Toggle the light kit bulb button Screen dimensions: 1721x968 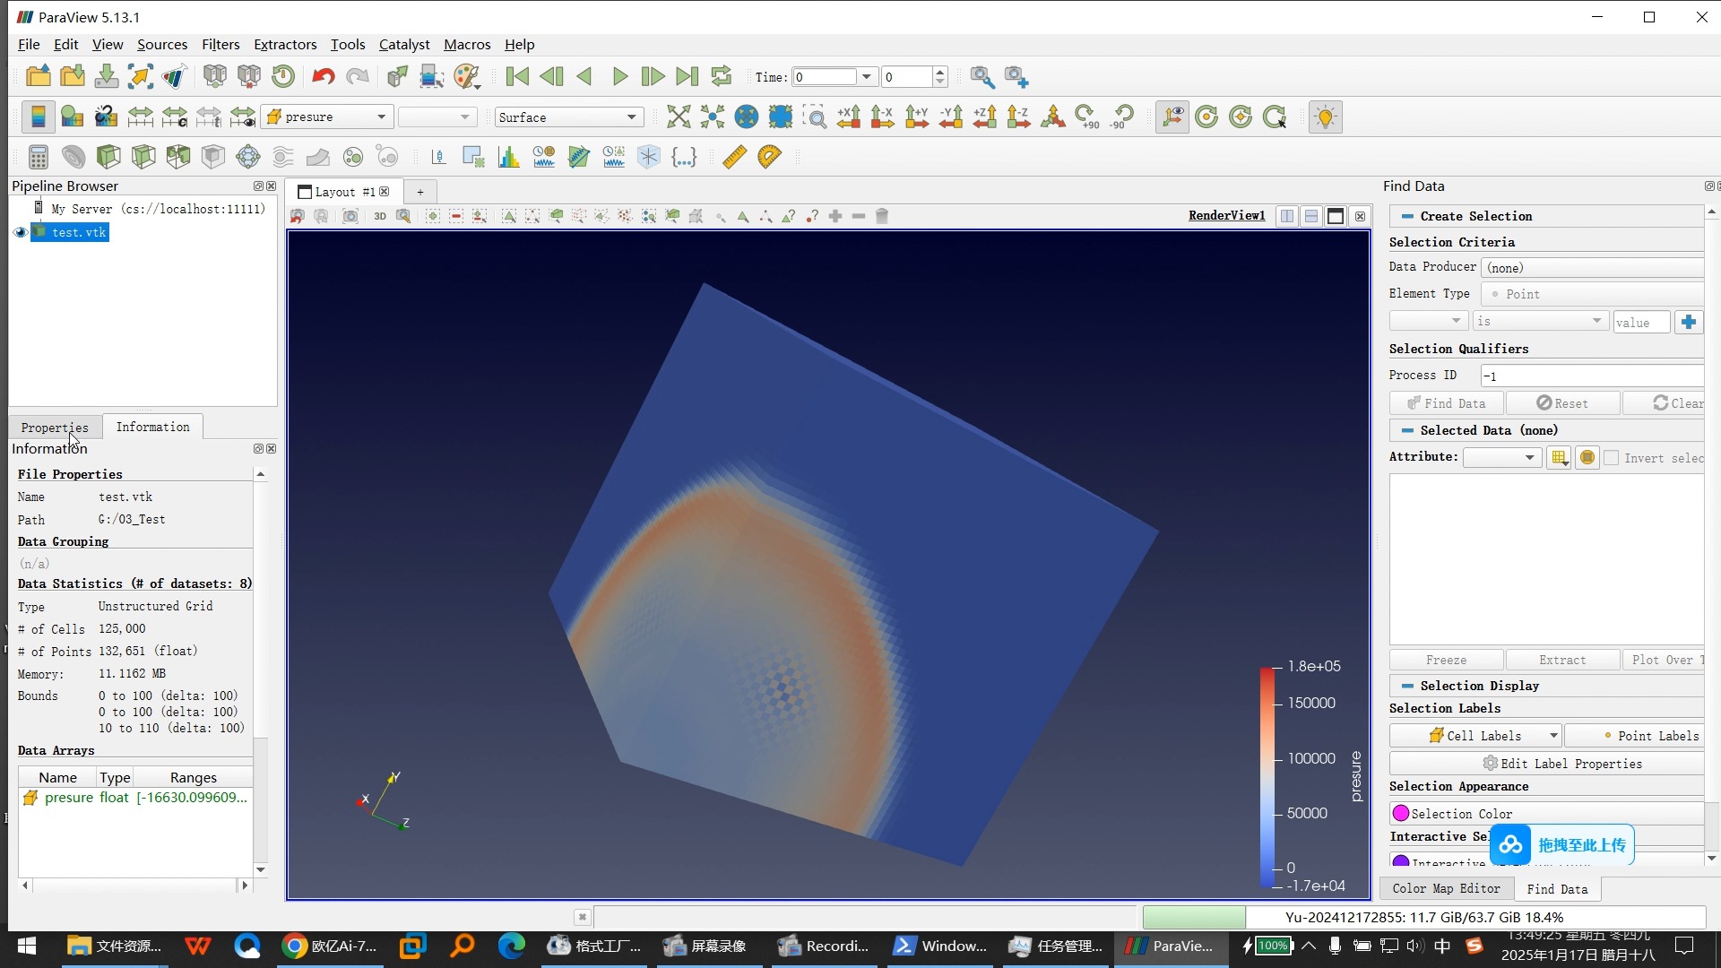click(x=1325, y=117)
